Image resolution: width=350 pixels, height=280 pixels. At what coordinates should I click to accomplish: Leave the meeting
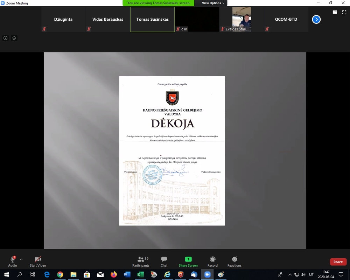(338, 262)
